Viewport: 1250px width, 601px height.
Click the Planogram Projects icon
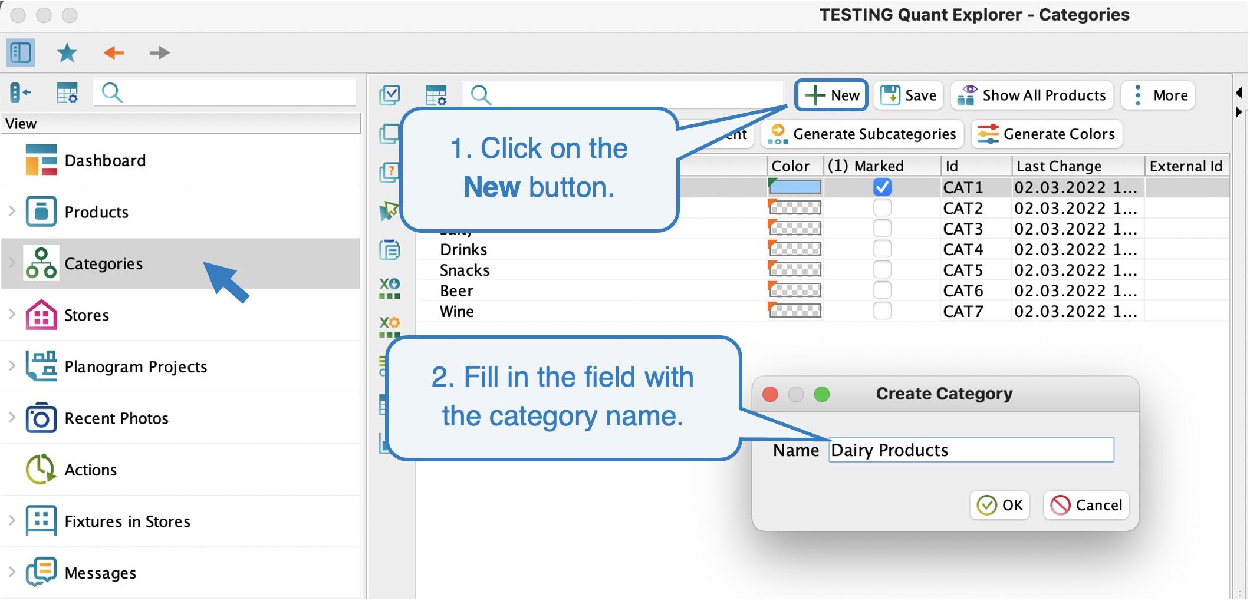point(41,366)
